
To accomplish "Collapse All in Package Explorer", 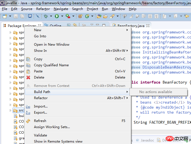I will (x=69, y=25).
